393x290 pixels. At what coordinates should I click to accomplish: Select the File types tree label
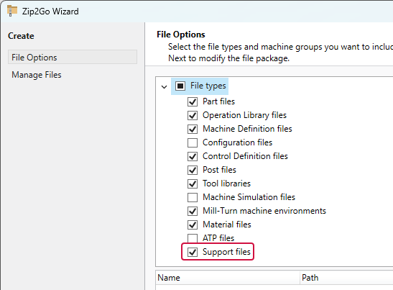(x=208, y=86)
